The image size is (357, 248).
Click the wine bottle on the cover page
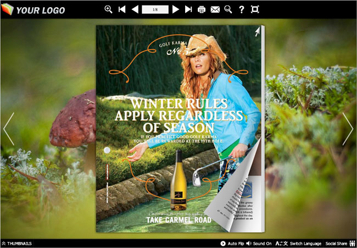[178, 180]
